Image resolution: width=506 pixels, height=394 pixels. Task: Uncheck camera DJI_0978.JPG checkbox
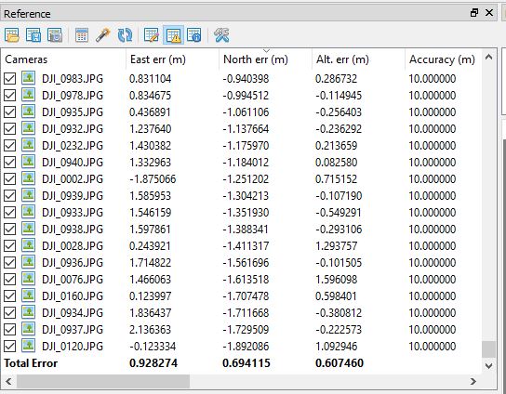(10, 95)
